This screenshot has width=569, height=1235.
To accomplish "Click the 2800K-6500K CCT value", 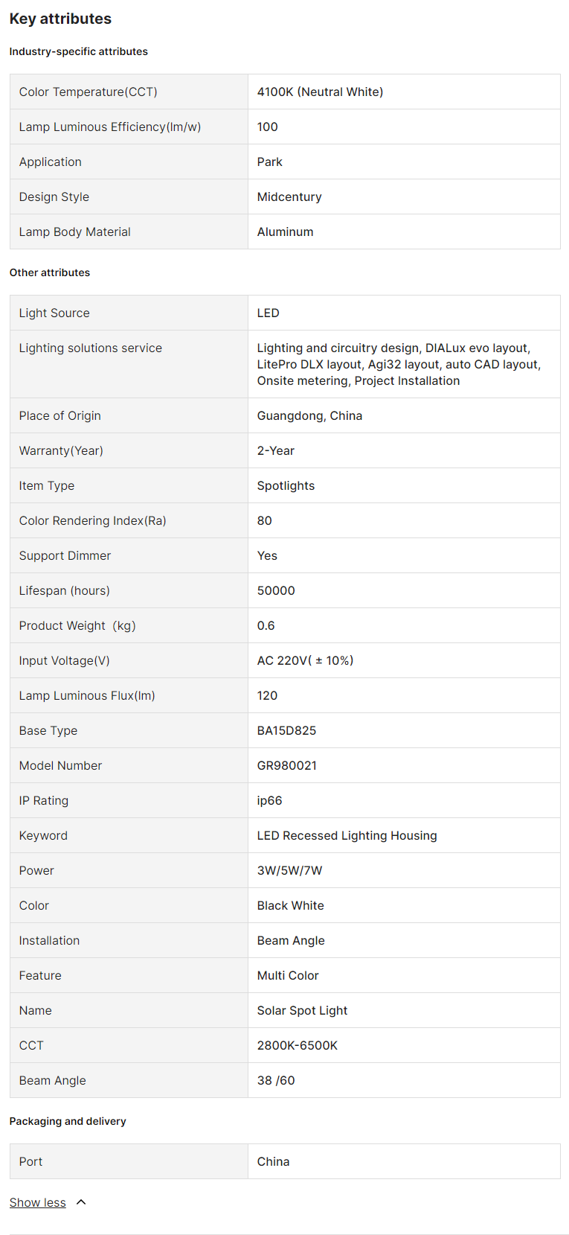I will pyautogui.click(x=297, y=1045).
